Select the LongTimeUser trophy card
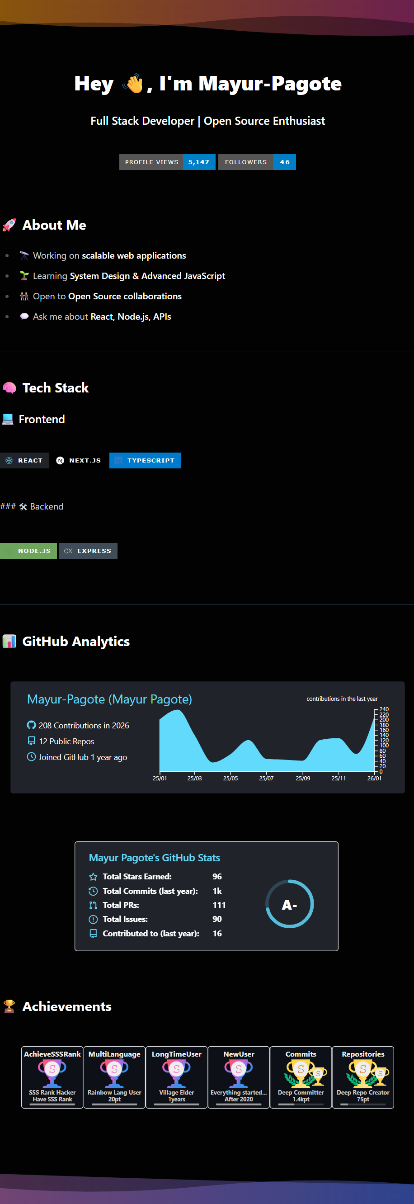The height and width of the screenshot is (1204, 414). coord(177,1077)
